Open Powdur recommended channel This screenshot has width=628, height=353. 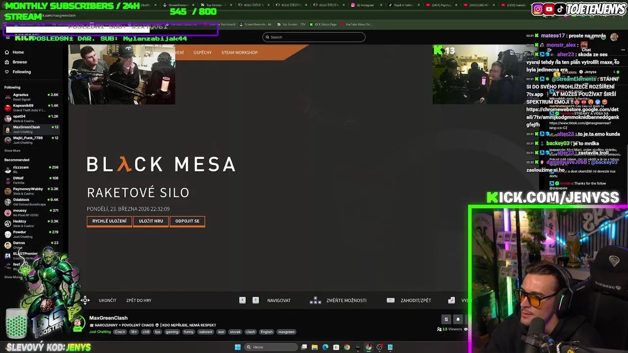tap(31, 234)
